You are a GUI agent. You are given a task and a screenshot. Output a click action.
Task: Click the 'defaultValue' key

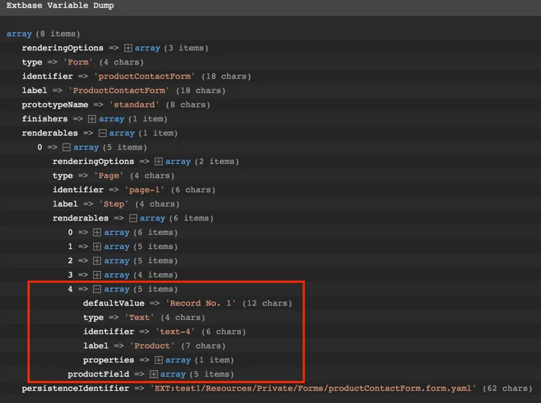(114, 303)
